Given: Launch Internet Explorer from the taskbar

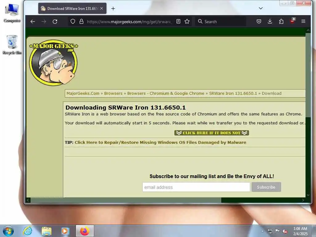Looking at the screenshot, I should click(x=27, y=231).
